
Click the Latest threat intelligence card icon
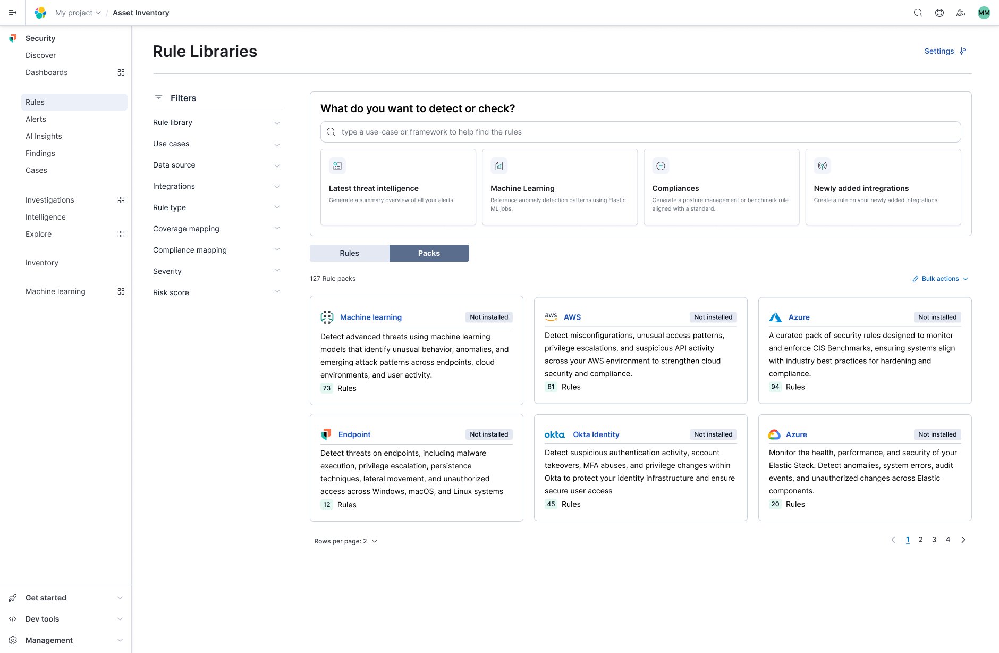click(337, 166)
